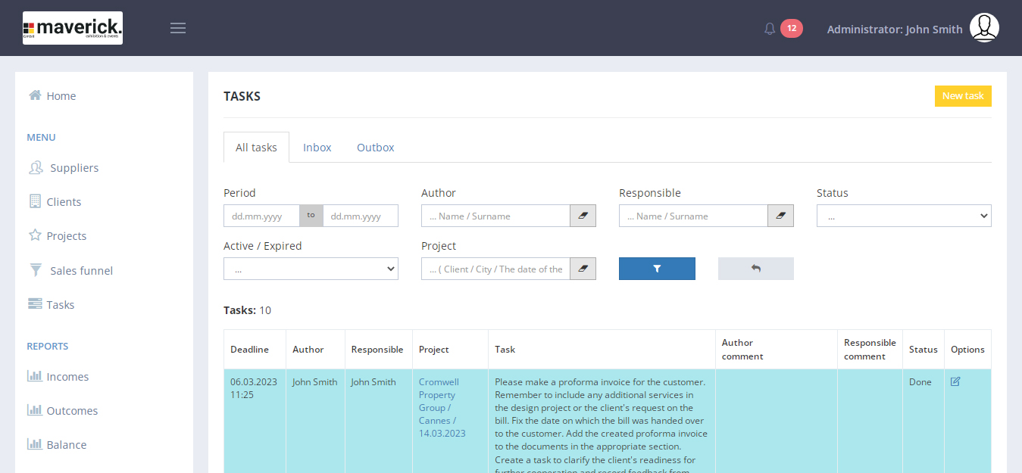The width and height of the screenshot is (1022, 473).
Task: Go to Suppliers in the sidebar
Action: (73, 168)
